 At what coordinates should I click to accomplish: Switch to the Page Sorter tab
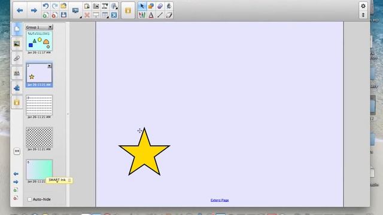(17, 29)
